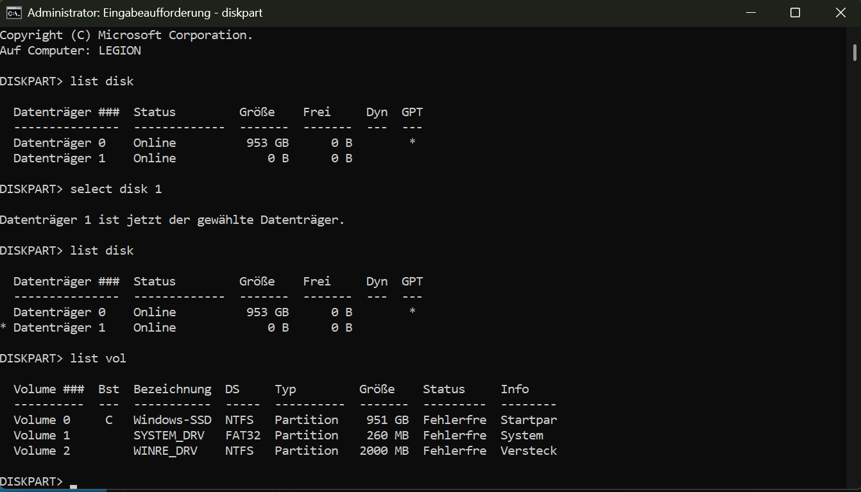Minimize the Command Prompt window
Viewport: 861px width, 492px height.
click(x=751, y=12)
